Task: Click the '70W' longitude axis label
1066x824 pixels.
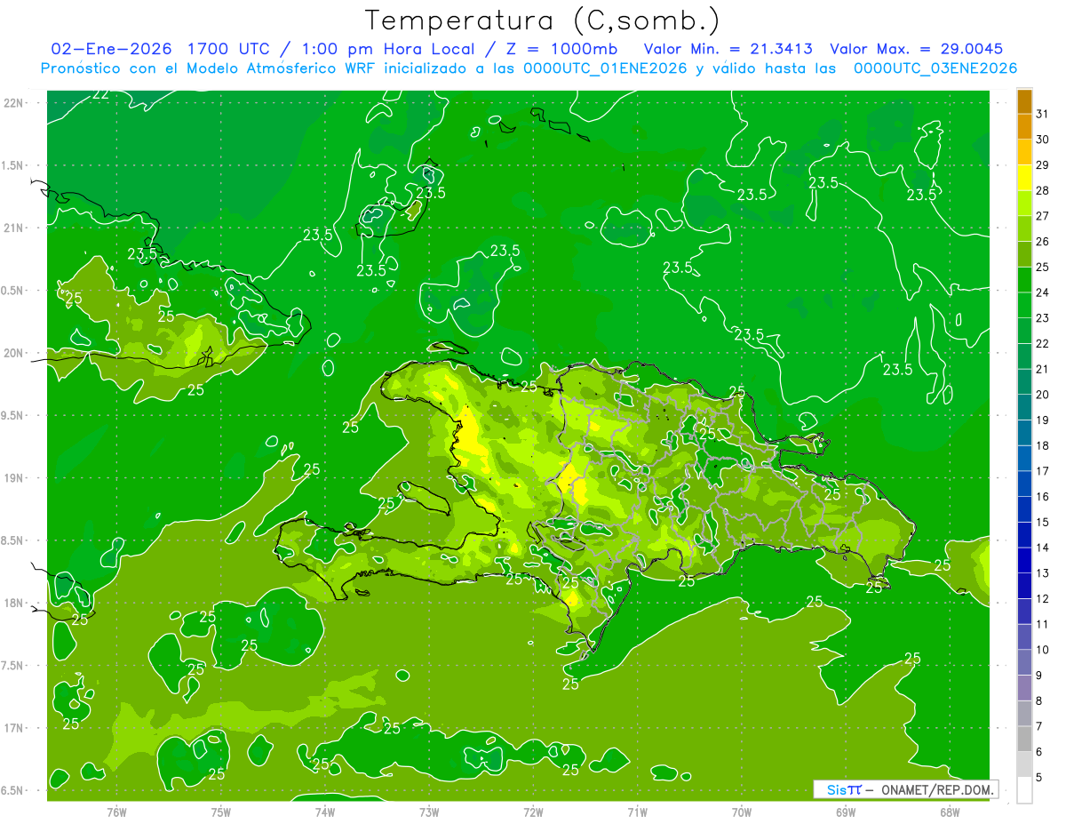Action: tap(742, 812)
